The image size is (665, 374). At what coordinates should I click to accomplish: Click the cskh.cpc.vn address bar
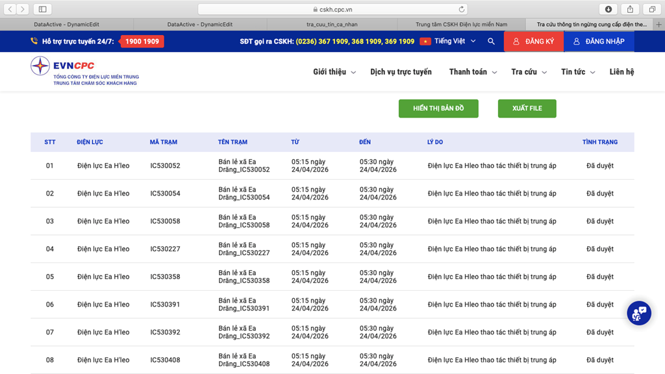point(332,9)
